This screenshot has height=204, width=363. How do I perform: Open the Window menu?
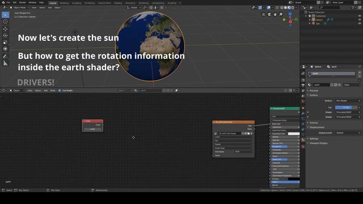[32, 2]
